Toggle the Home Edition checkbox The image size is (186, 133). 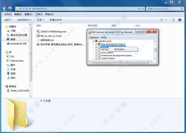coord(99,53)
